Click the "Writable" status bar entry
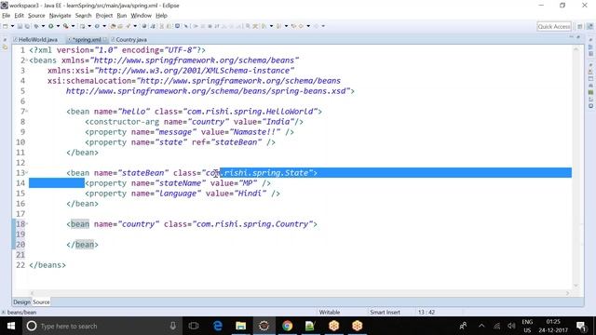Screen dimensions: 596x335 point(330,313)
